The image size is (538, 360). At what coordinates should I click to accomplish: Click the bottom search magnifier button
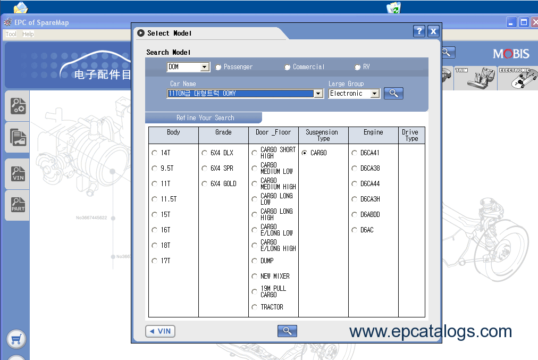[x=287, y=331]
